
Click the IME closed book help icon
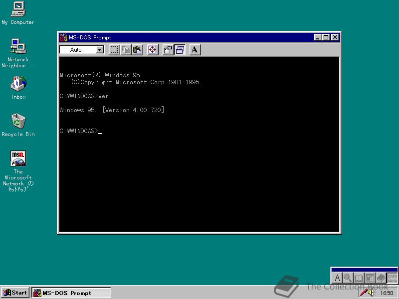click(381, 278)
